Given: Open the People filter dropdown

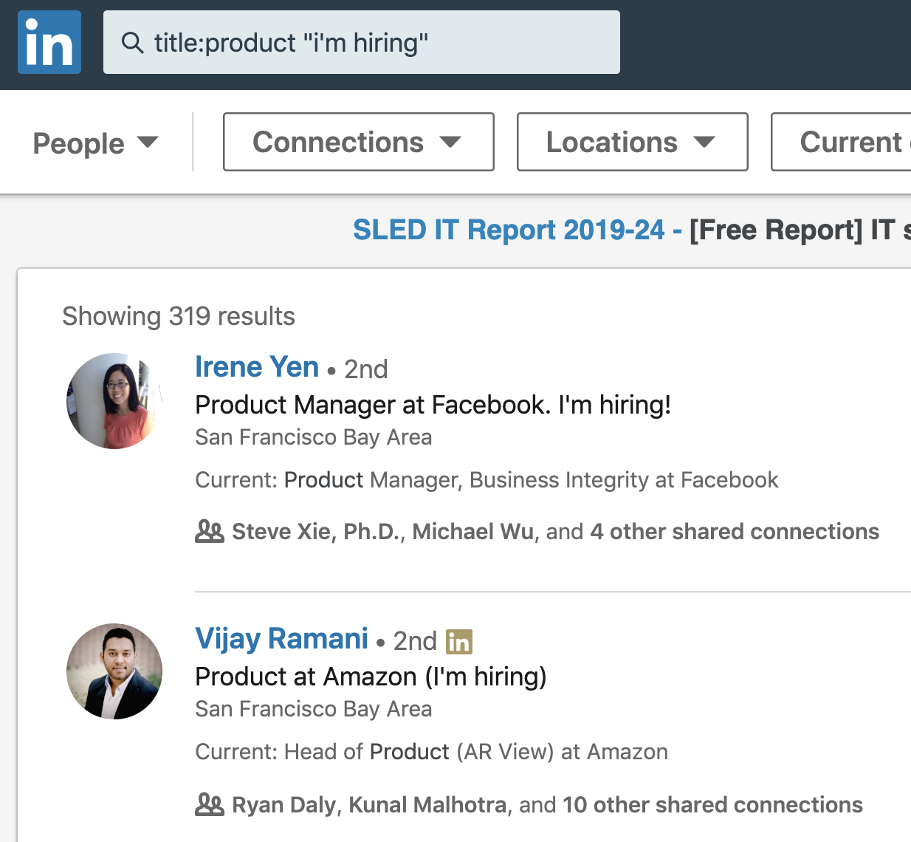Looking at the screenshot, I should pyautogui.click(x=96, y=143).
